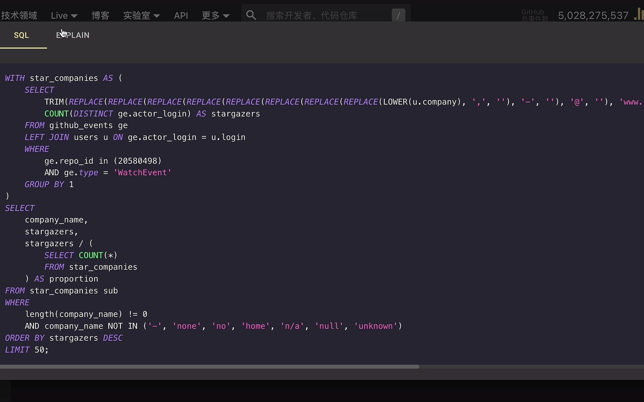The image size is (644, 402).
Task: Open the API nav link
Action: (181, 15)
